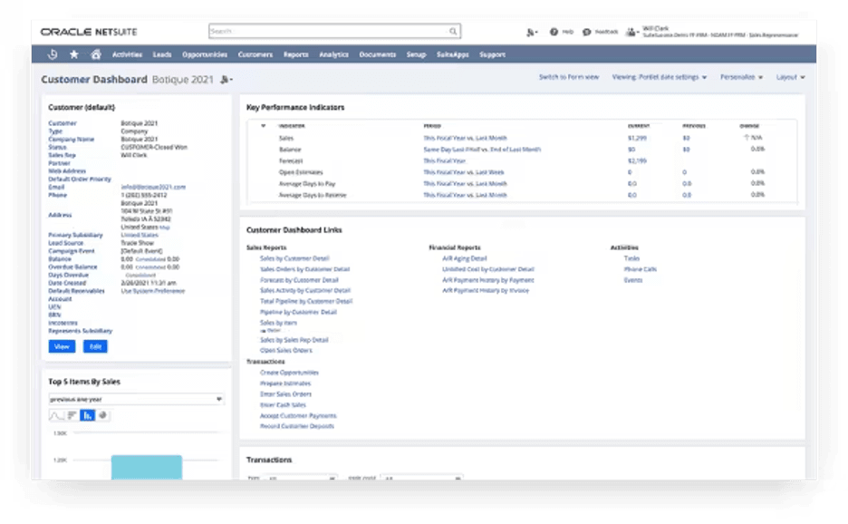Open the A/R Aging Detail link
The width and height of the screenshot is (848, 524).
464,258
